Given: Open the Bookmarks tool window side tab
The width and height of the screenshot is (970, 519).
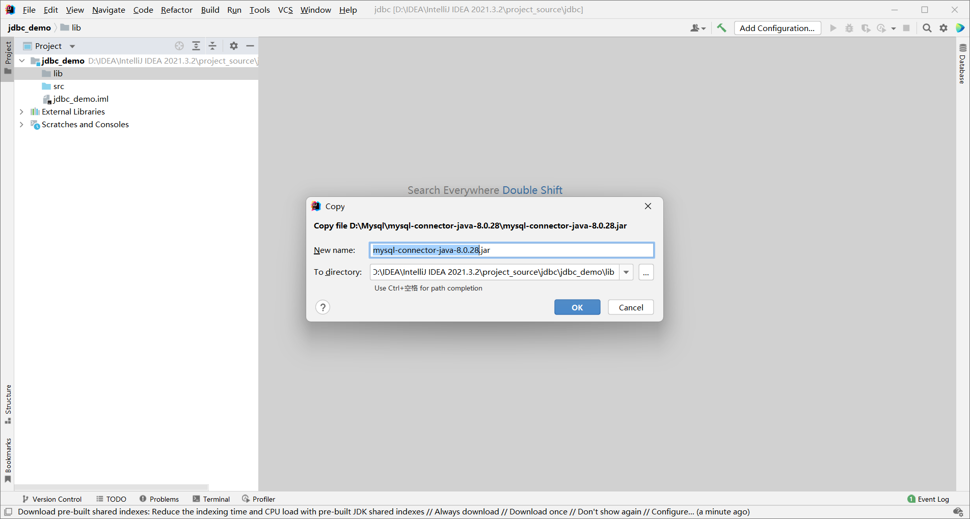Looking at the screenshot, I should click(8, 460).
